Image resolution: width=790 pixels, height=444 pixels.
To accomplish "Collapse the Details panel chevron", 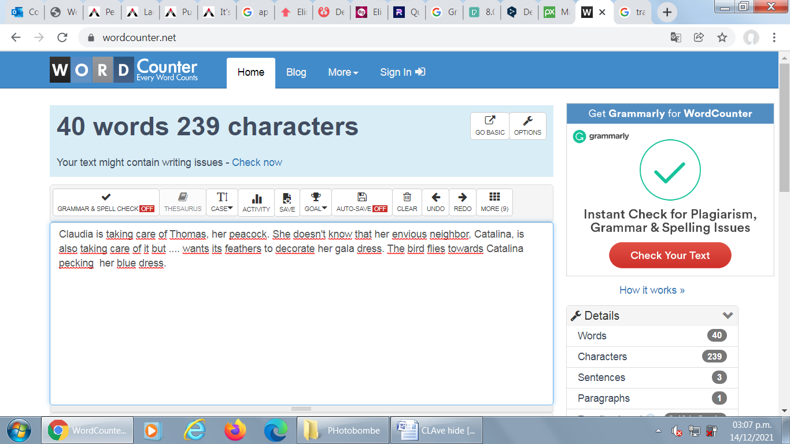I will [x=728, y=316].
